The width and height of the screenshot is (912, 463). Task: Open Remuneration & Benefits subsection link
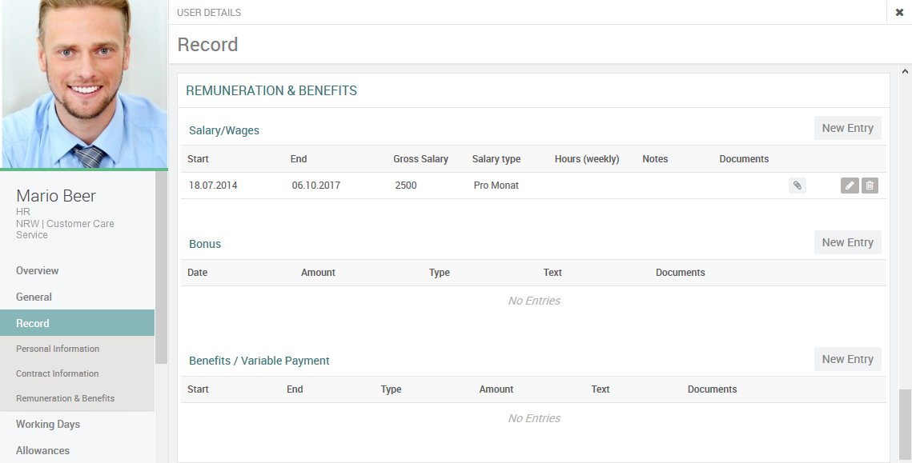[x=66, y=398]
